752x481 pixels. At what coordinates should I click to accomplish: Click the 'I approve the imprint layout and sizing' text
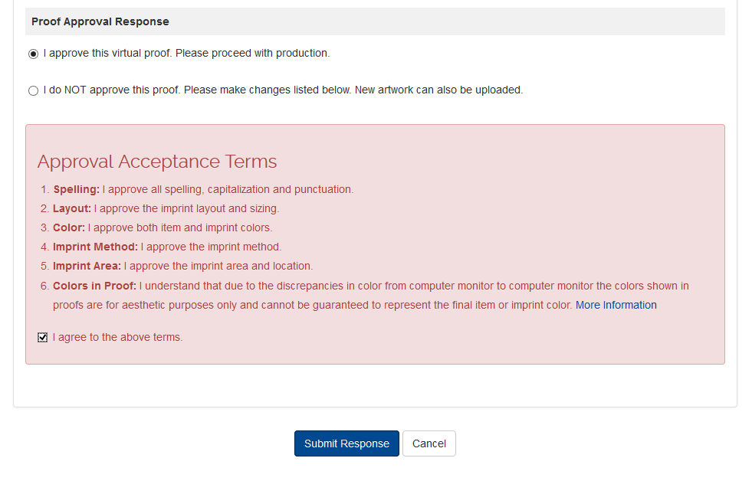[x=187, y=208]
